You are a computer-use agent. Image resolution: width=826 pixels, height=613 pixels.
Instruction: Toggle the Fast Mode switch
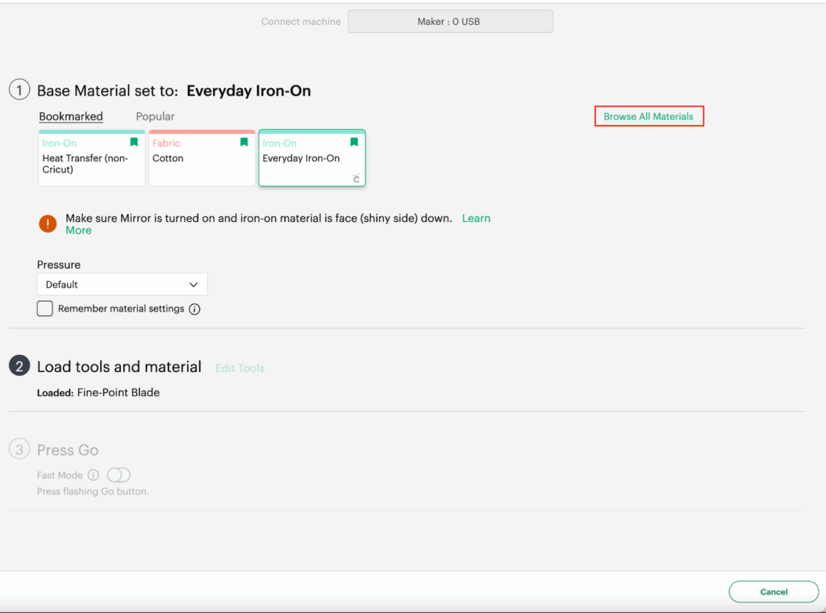tap(119, 475)
